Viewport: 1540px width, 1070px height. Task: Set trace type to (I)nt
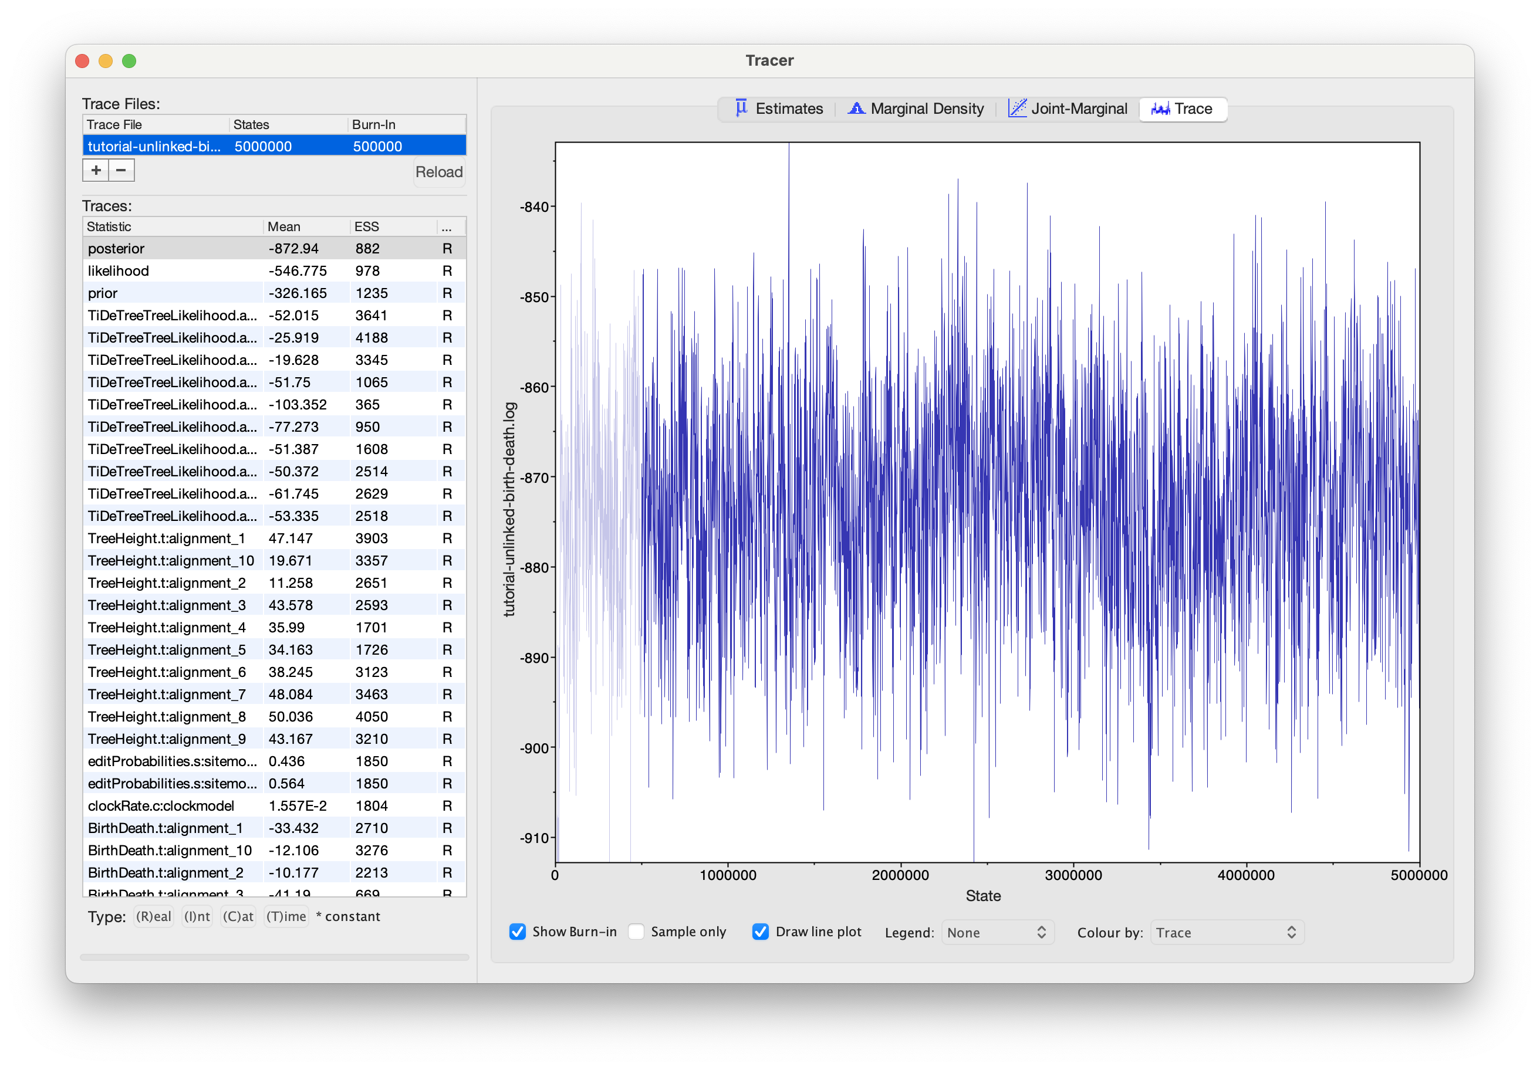point(197,916)
